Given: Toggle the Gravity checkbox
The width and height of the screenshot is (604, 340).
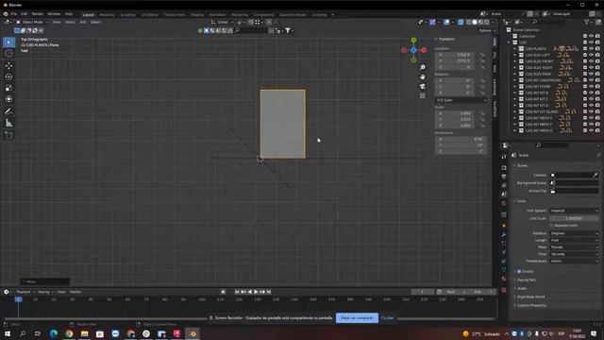Looking at the screenshot, I should [x=519, y=271].
